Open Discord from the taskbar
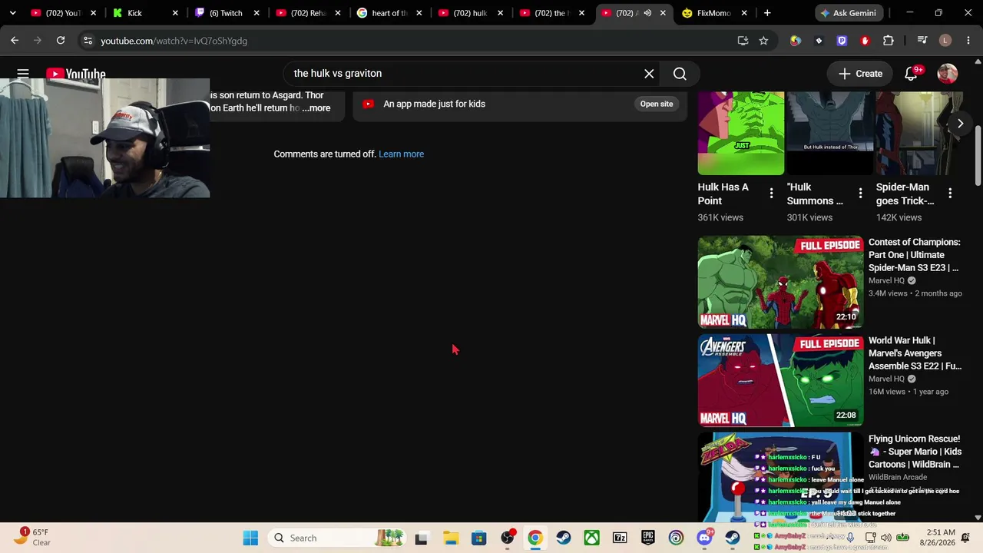Screen dimensions: 983x553 tap(704, 538)
